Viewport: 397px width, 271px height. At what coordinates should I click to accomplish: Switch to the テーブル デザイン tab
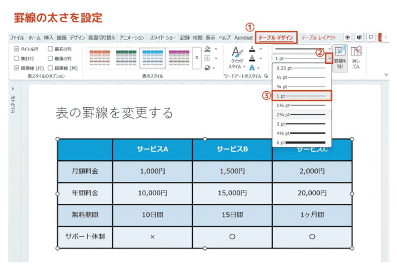276,38
